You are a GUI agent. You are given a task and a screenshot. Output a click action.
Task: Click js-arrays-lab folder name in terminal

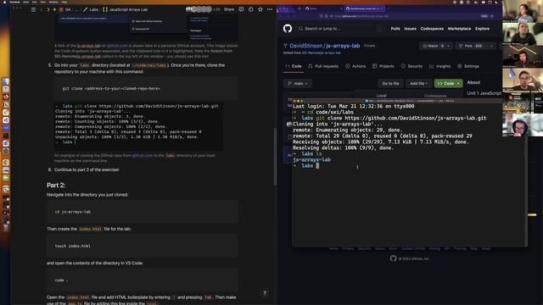pyautogui.click(x=311, y=160)
